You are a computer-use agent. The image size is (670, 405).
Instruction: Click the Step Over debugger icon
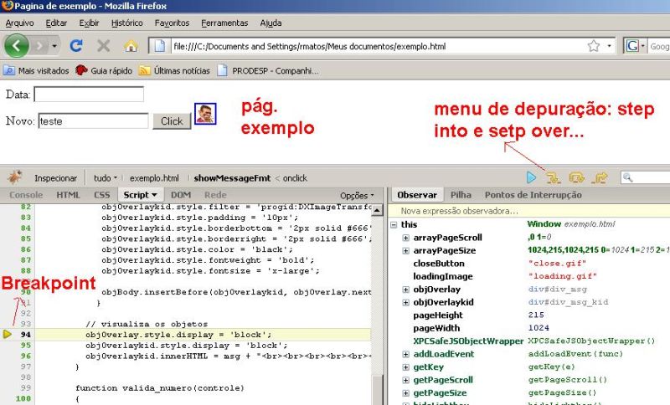(x=577, y=177)
